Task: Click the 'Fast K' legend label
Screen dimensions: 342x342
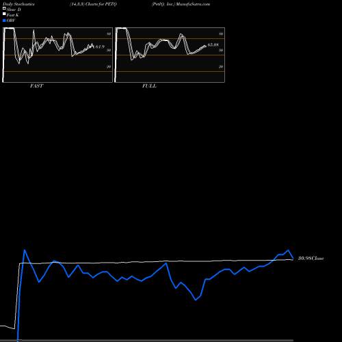Action: (x=13, y=15)
